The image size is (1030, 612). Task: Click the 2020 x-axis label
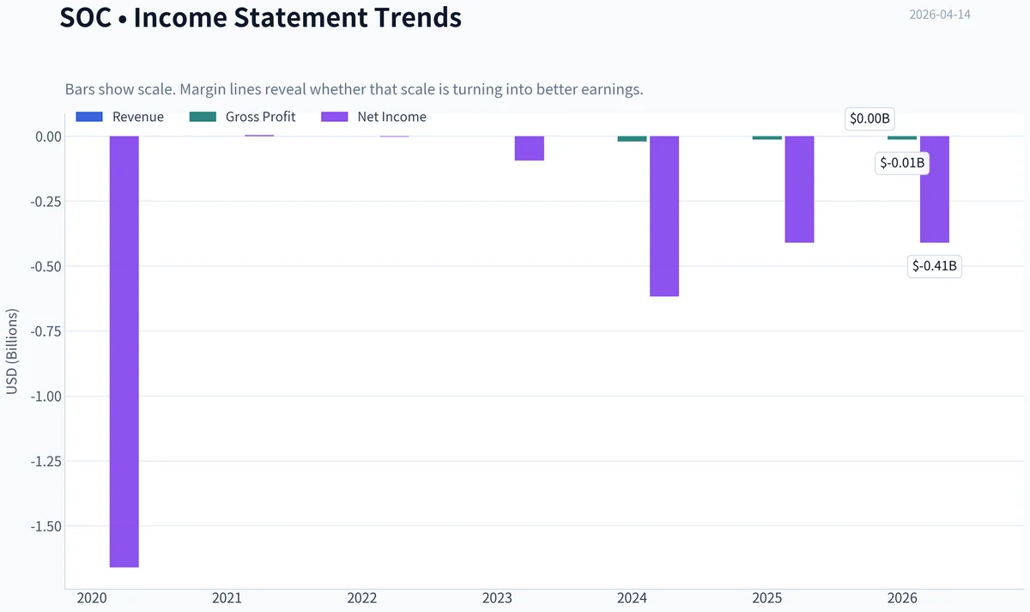click(92, 598)
